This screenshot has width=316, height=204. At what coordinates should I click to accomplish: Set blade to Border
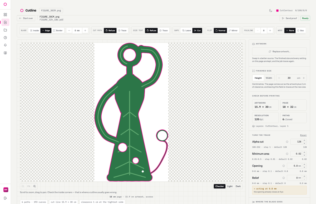58,30
